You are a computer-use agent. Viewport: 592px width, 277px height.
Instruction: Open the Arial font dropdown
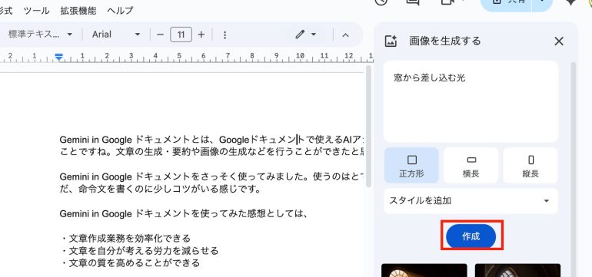(116, 35)
